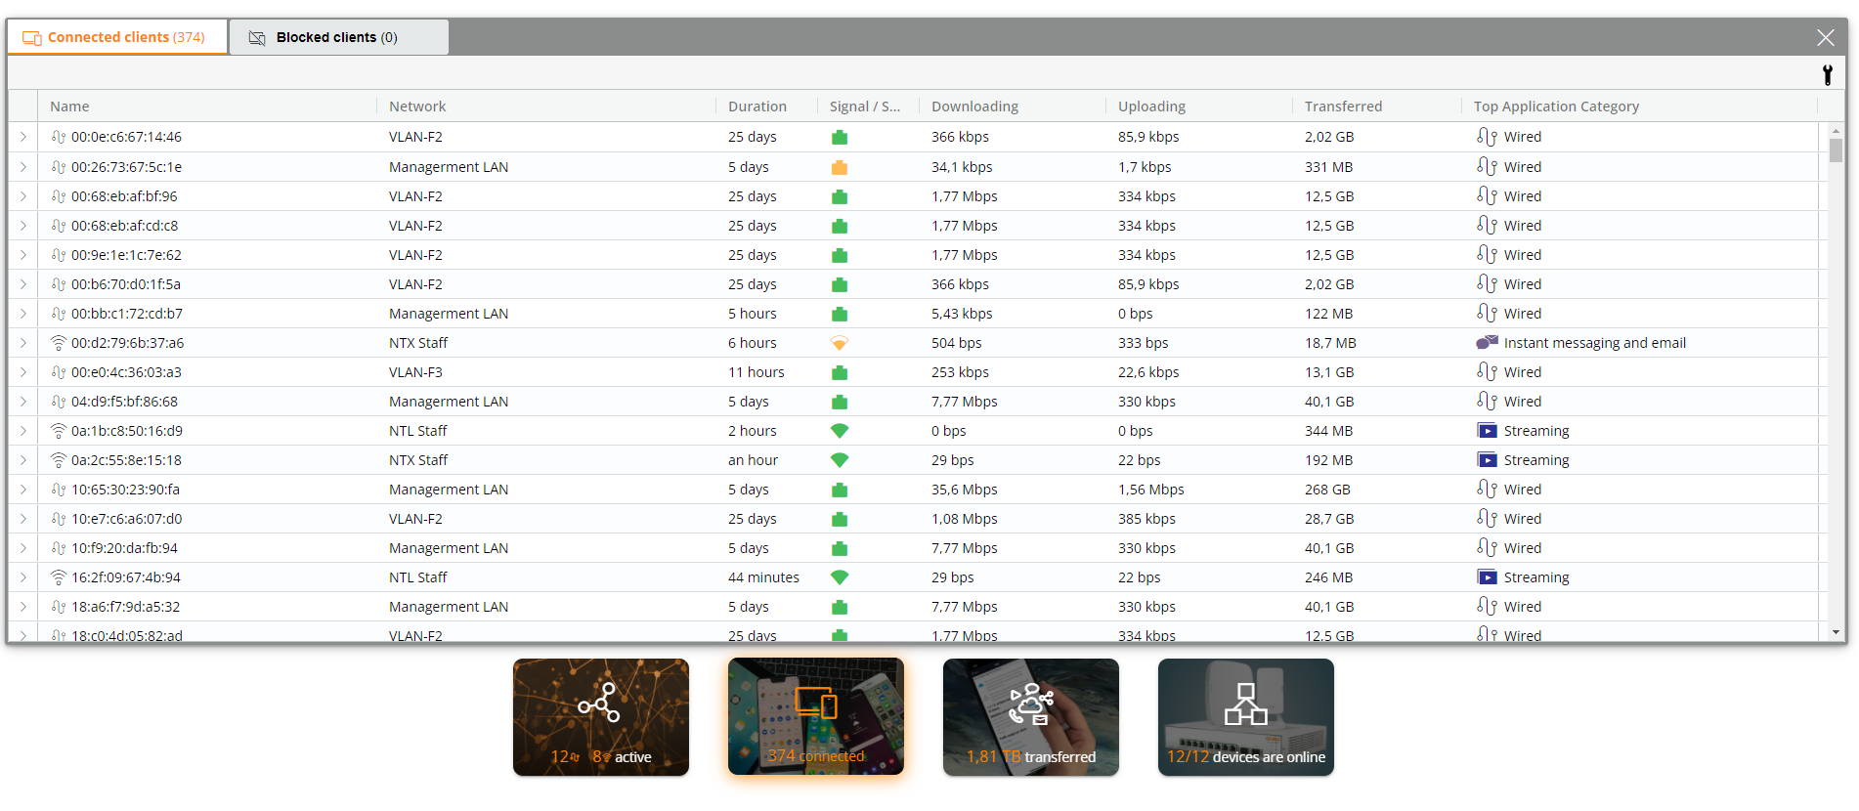Click the green Wi-Fi signal icon for 0a:1b:c8:50:16:d9
Image resolution: width=1859 pixels, height=811 pixels.
click(839, 431)
